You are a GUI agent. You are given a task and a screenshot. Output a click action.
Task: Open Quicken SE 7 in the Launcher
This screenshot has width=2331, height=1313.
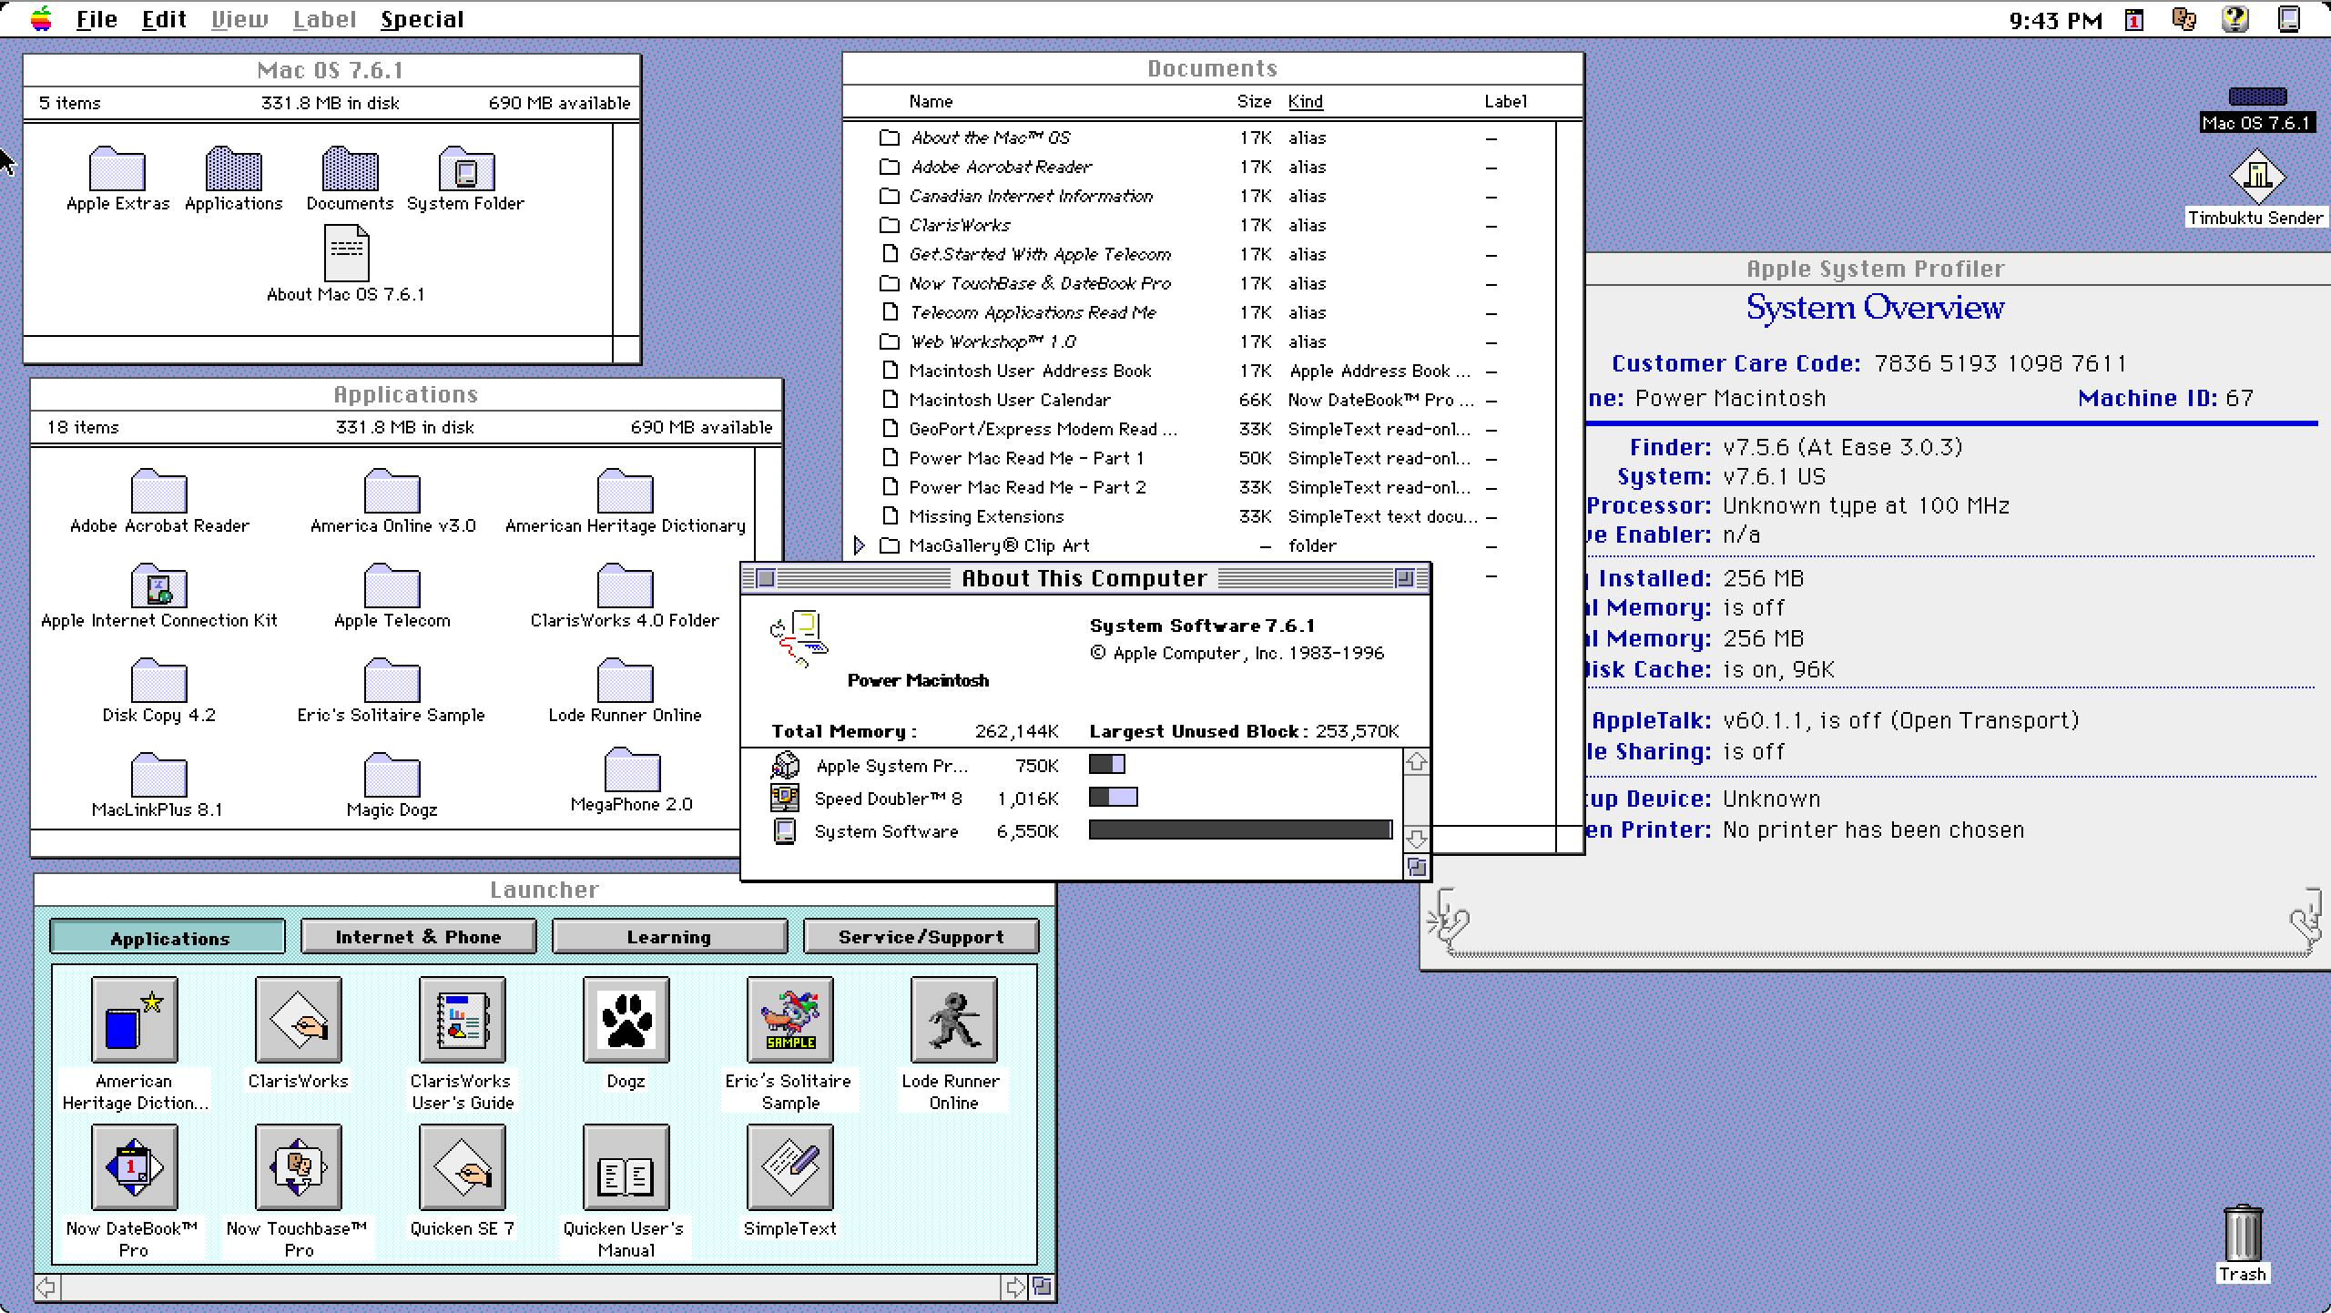point(462,1168)
